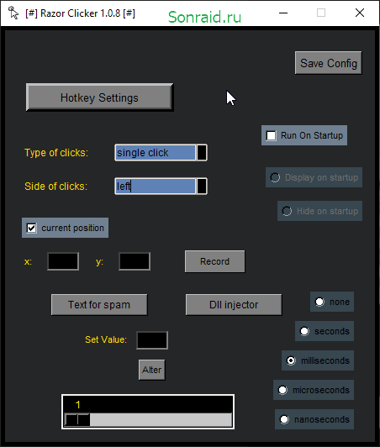Click the x coordinate input box

coord(63,261)
